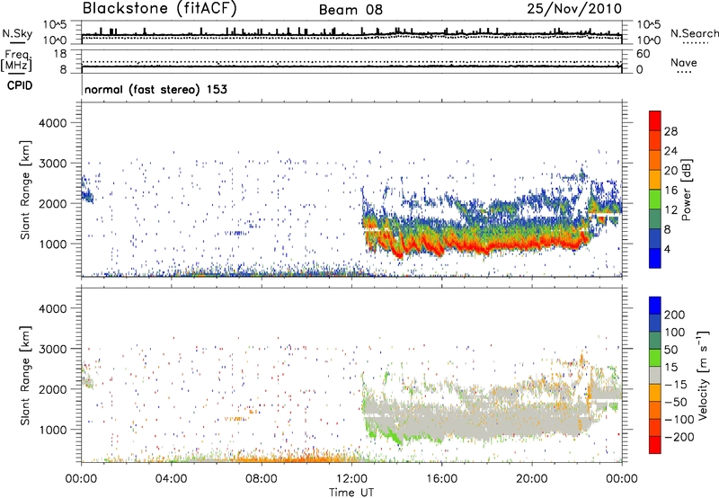
Task: Click the '4000' range tick in power panel
Action: point(53,123)
